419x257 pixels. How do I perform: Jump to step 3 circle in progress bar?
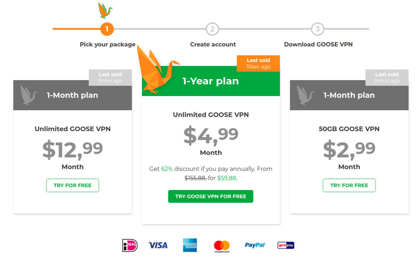tap(318, 29)
